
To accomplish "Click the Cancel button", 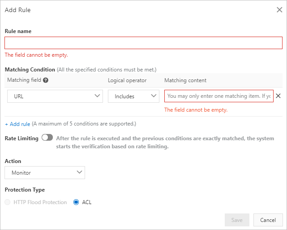I will click(268, 220).
